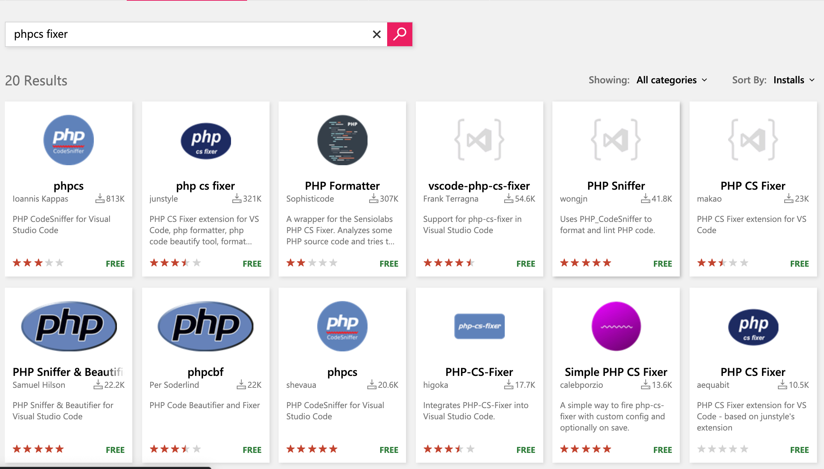Clear the search box with X
The height and width of the screenshot is (469, 824).
(x=377, y=34)
